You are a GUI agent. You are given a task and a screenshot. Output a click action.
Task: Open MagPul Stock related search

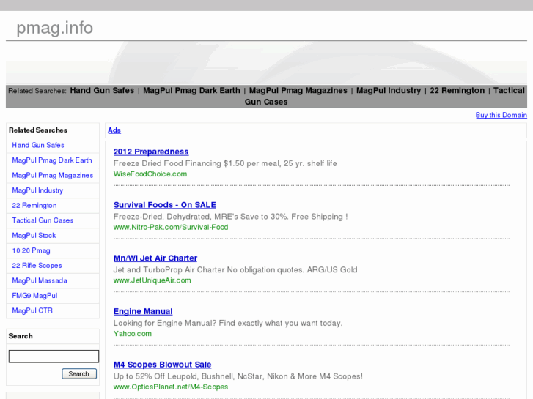point(34,235)
